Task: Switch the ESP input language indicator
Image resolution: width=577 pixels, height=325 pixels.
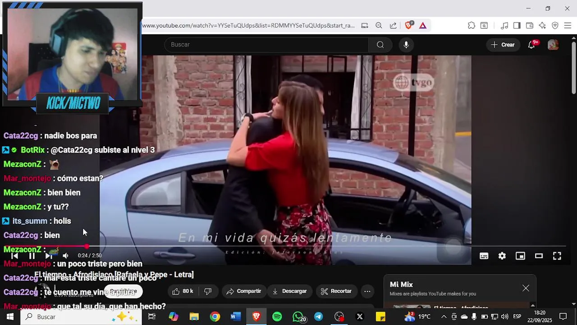Action: click(x=517, y=317)
